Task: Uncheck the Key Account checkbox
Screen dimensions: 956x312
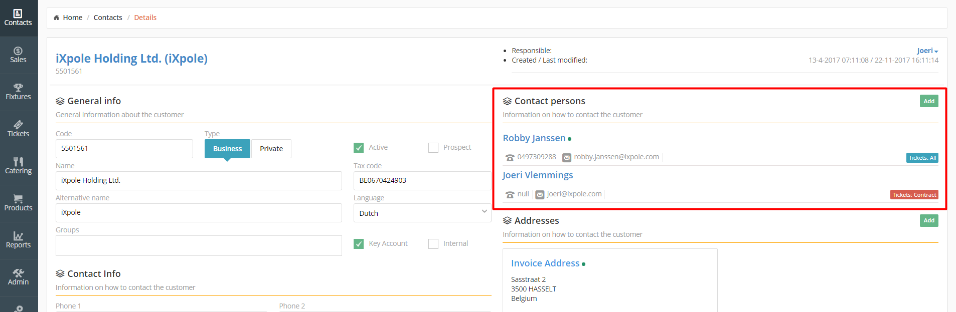Action: pos(359,244)
